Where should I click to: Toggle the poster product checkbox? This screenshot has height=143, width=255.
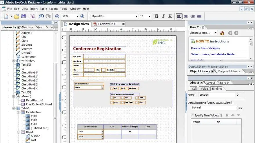coord(112,103)
